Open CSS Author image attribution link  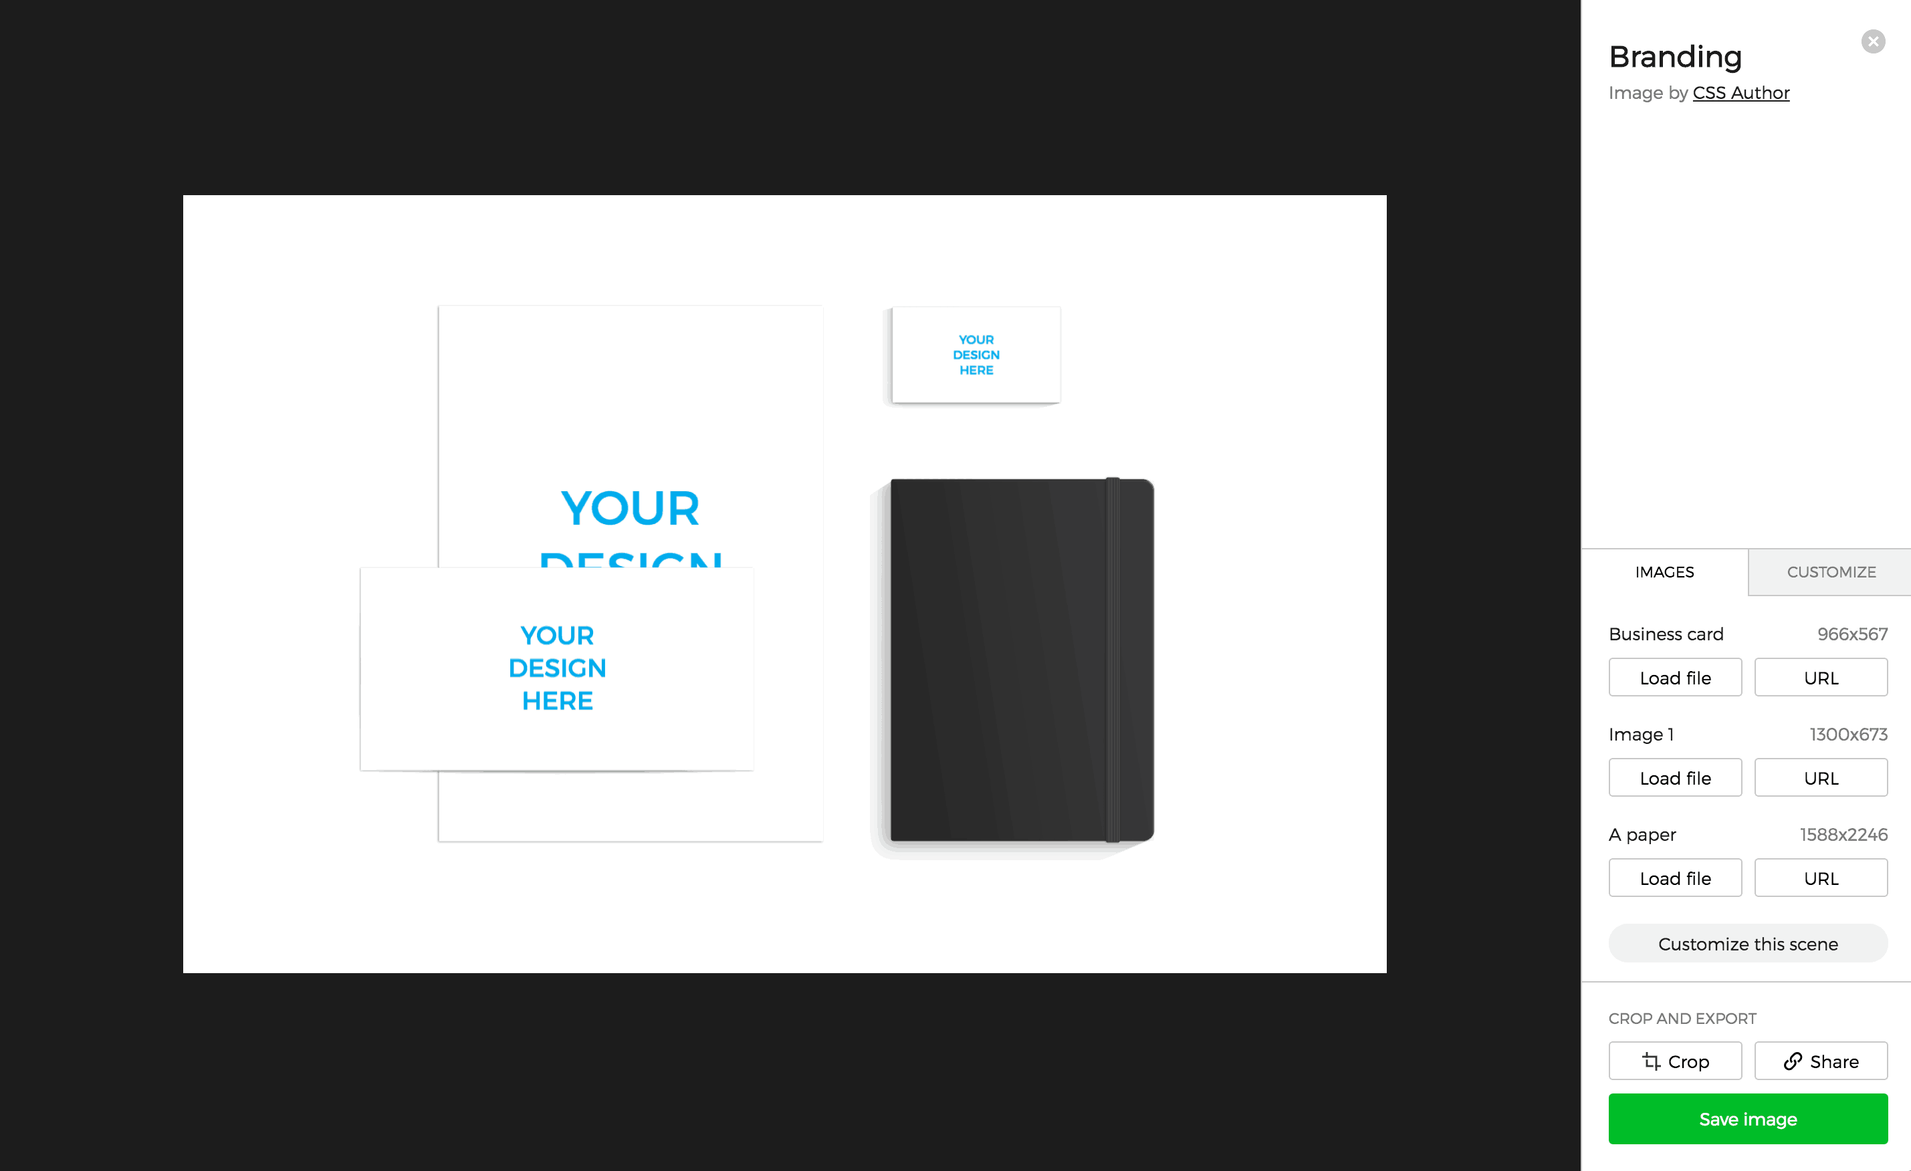[x=1740, y=93]
